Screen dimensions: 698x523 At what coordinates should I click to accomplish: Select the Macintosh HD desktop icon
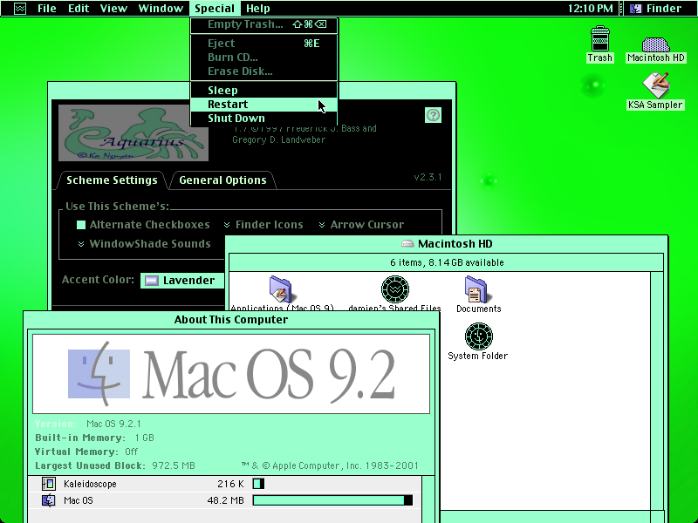pyautogui.click(x=655, y=44)
